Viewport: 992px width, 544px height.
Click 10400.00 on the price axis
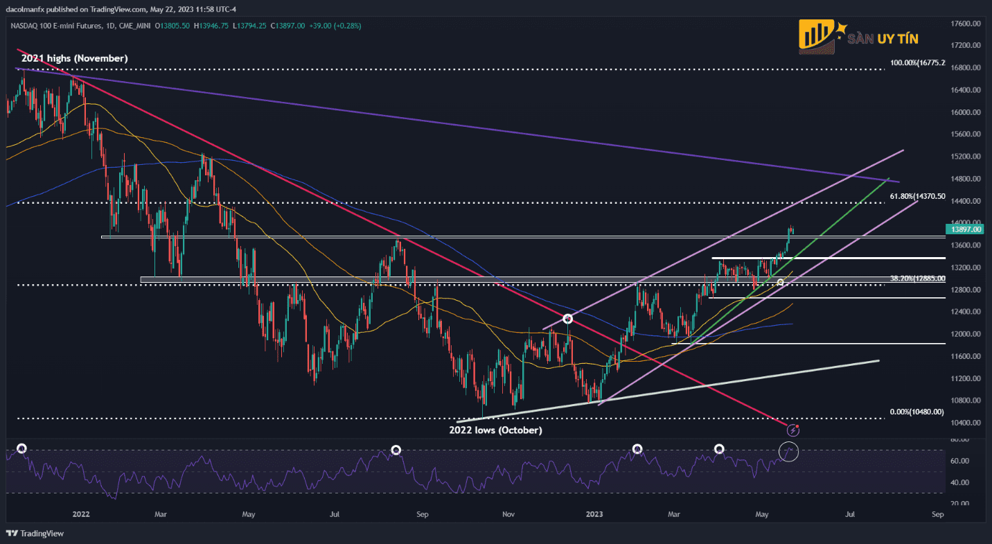[966, 423]
